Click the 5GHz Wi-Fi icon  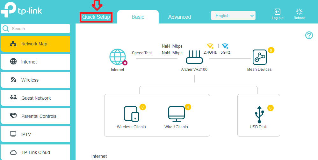coord(225,46)
